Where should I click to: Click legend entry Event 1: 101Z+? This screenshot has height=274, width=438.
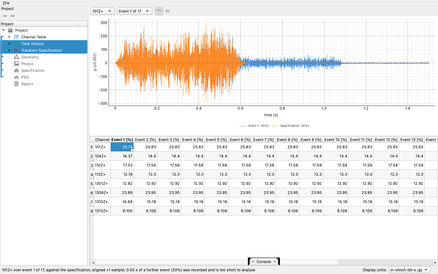tap(254, 126)
